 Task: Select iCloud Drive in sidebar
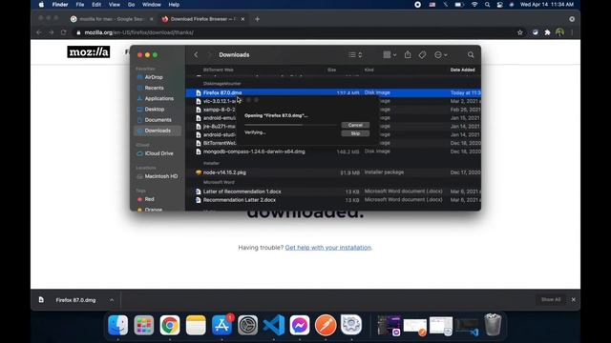coord(158,153)
